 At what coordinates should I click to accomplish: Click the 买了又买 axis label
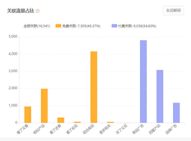click(x=122, y=129)
